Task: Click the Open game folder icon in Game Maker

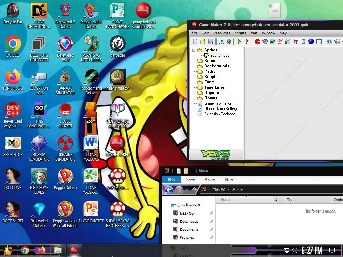Action: pyautogui.click(x=203, y=41)
